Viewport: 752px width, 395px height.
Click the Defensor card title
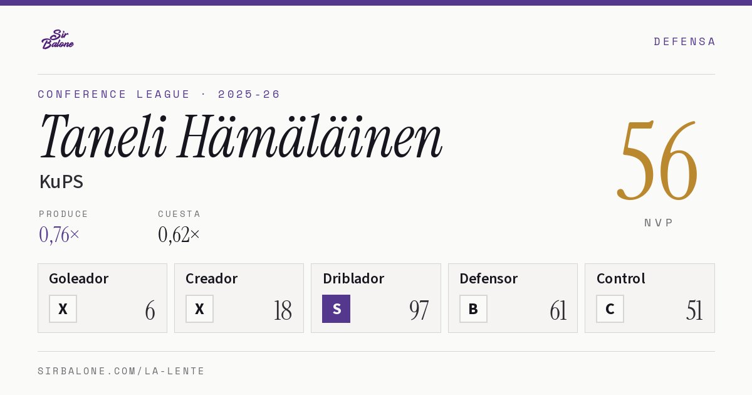[x=489, y=278]
